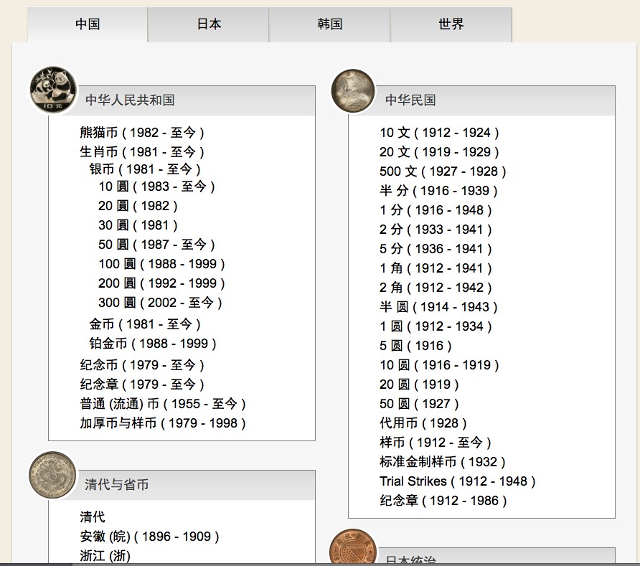The height and width of the screenshot is (566, 640).
Task: Open Trial Strikes (1912 - 1948) link
Action: (x=457, y=481)
